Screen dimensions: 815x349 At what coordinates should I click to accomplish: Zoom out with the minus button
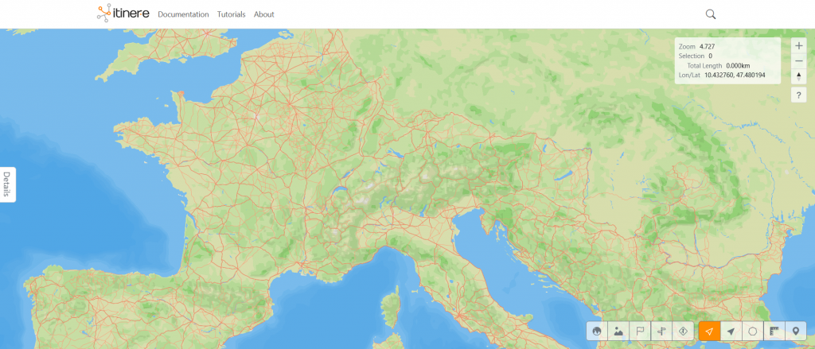(799, 60)
